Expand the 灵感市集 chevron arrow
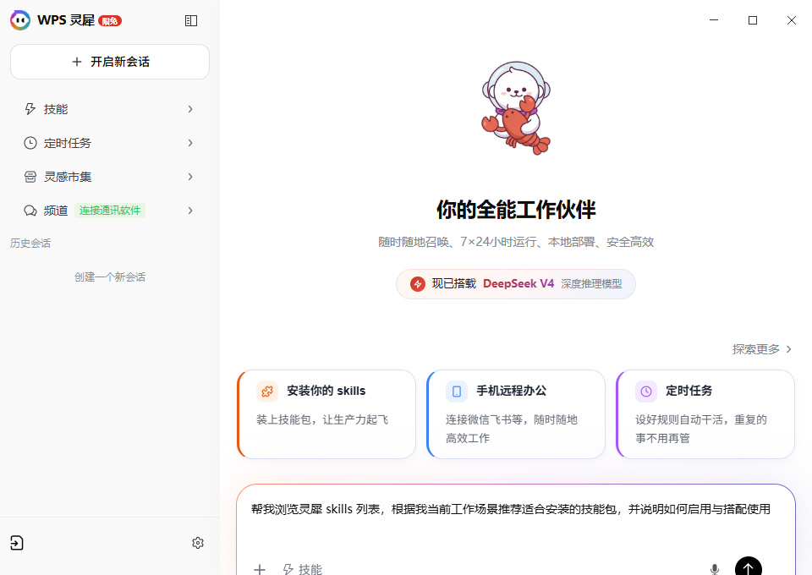The image size is (812, 575). tap(190, 177)
